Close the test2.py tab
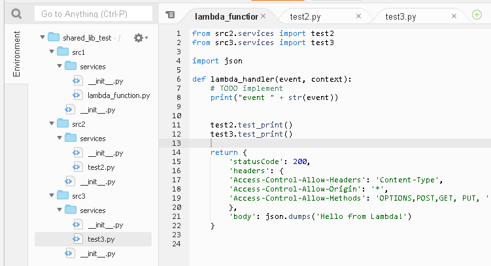Viewport: 491px width, 266px height. click(358, 16)
